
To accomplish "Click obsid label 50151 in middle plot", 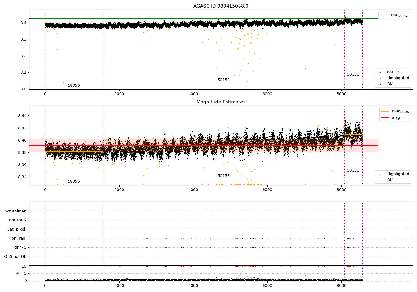I will [353, 170].
